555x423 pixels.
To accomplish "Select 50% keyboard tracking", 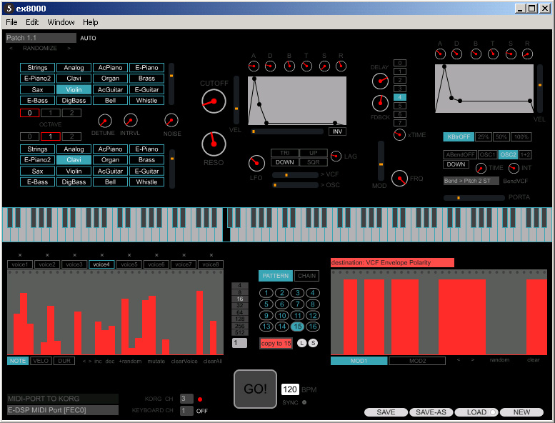I will coord(501,136).
